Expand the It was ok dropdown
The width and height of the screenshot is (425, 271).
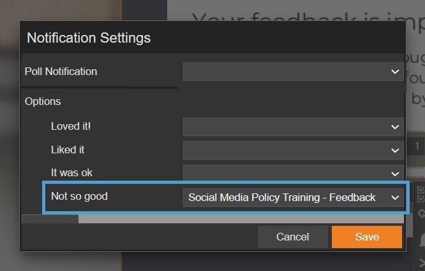(x=293, y=172)
